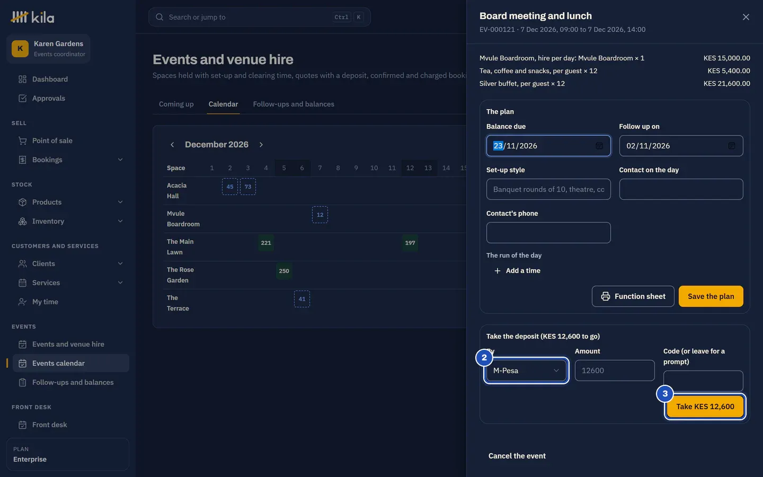Close the Board meeting and lunch panel
This screenshot has width=763, height=477.
tap(746, 17)
